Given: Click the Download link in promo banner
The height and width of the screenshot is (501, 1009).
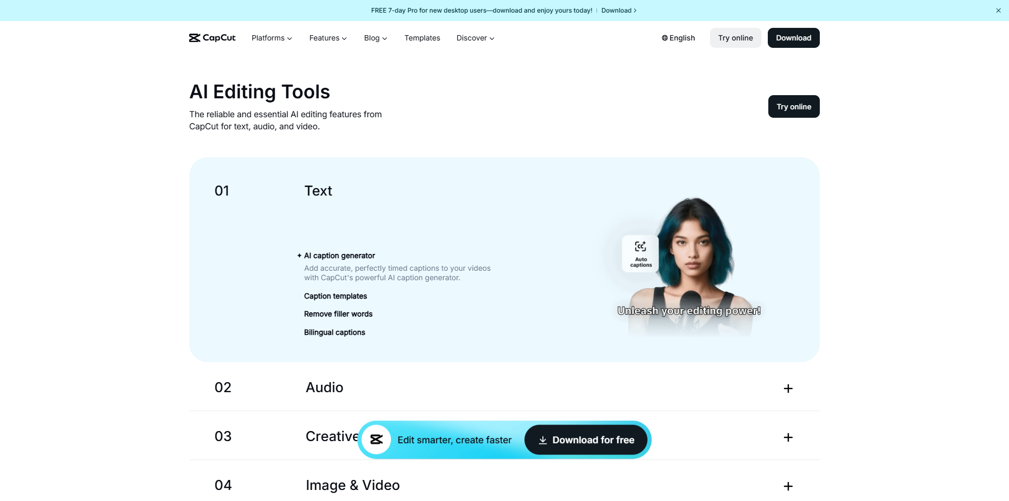Looking at the screenshot, I should click(619, 11).
